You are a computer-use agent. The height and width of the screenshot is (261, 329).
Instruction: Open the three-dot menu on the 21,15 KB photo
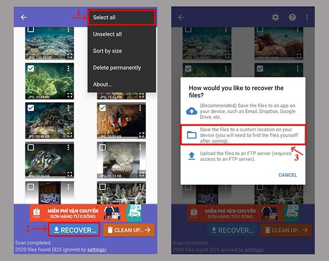[x=140, y=147]
